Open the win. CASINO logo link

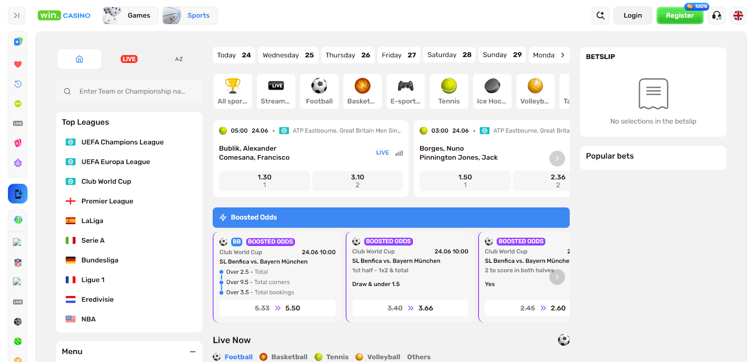click(64, 16)
